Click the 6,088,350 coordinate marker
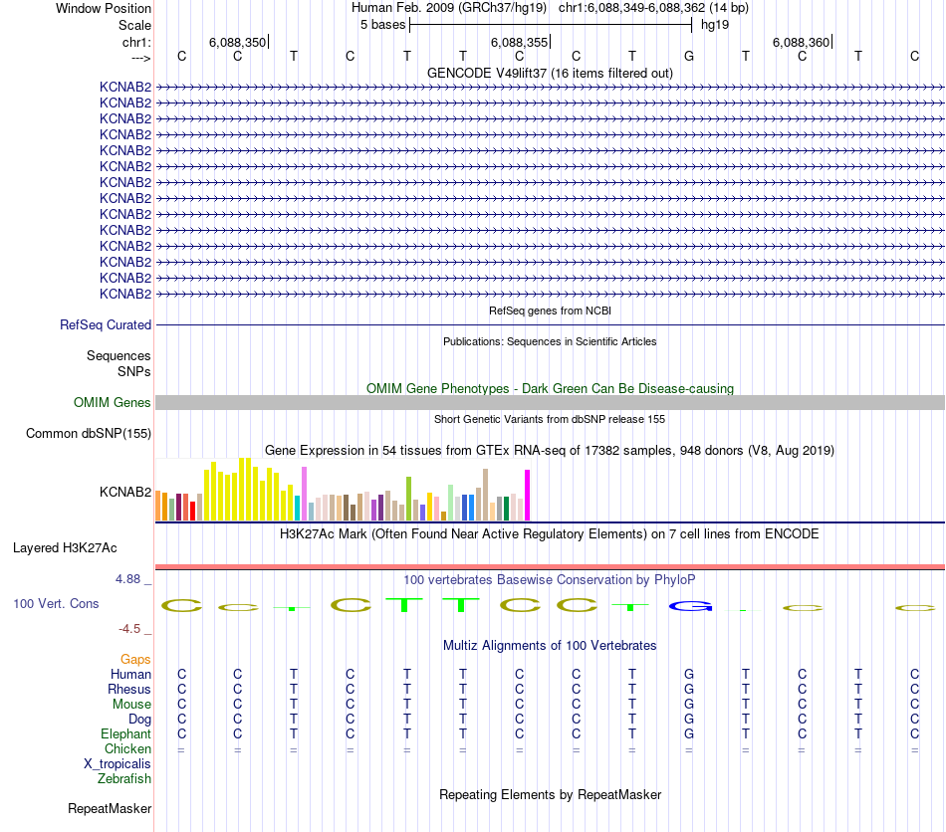 tap(237, 42)
